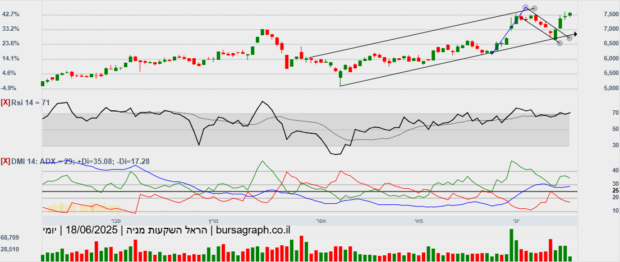Click the RSI scale value 50

[x=616, y=129]
